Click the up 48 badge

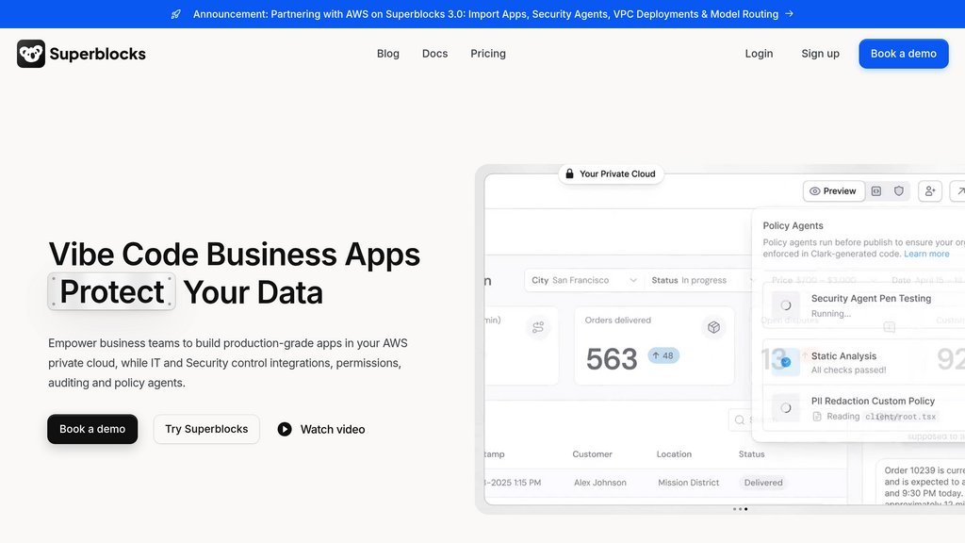click(662, 355)
